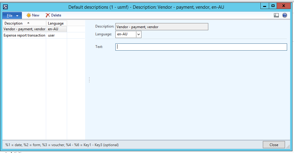Click the application icon in title bar
Screen dimensions: 294x153
[5, 7]
